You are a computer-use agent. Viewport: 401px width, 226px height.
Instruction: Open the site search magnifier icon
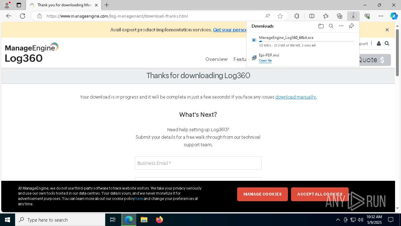click(387, 44)
